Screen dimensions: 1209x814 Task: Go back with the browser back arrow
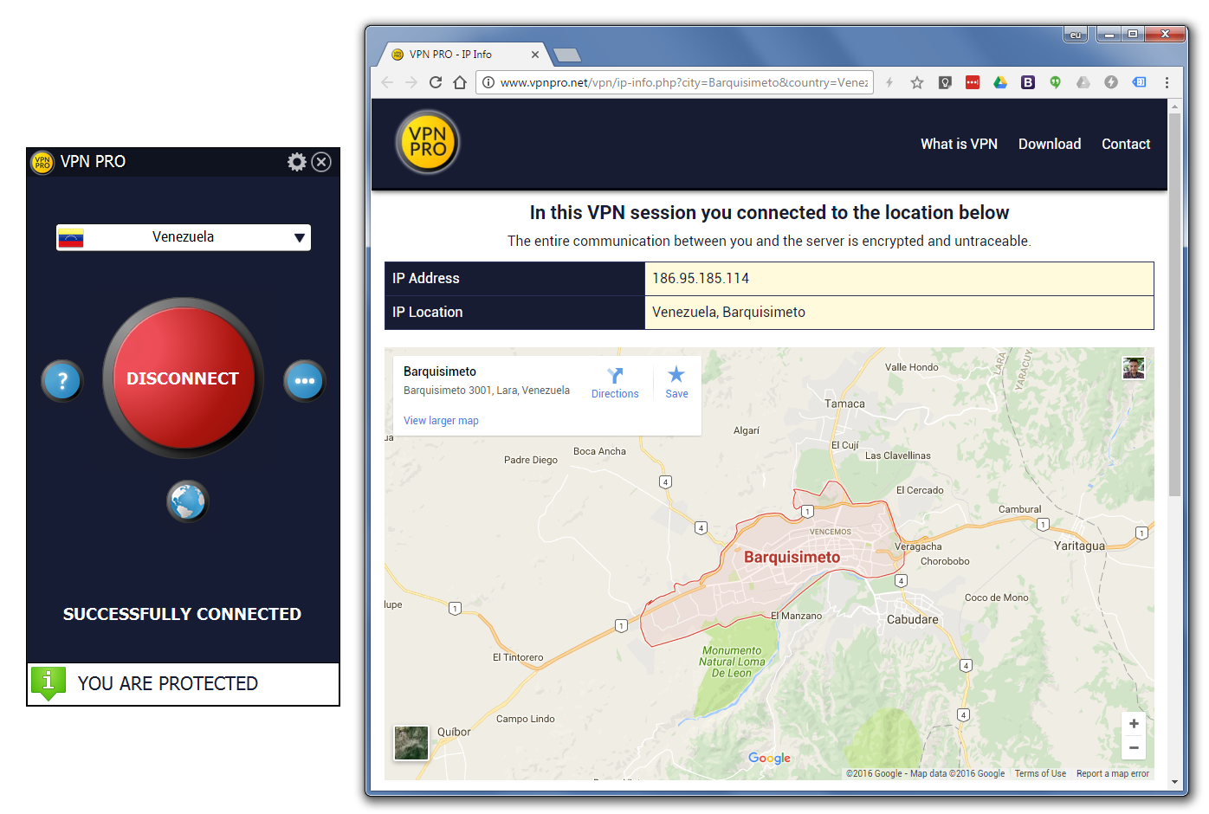(x=387, y=82)
